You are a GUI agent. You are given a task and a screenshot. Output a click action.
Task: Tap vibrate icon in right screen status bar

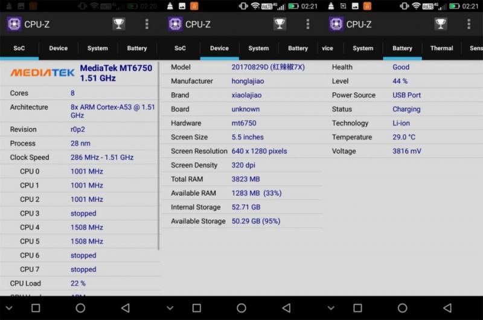pos(405,6)
